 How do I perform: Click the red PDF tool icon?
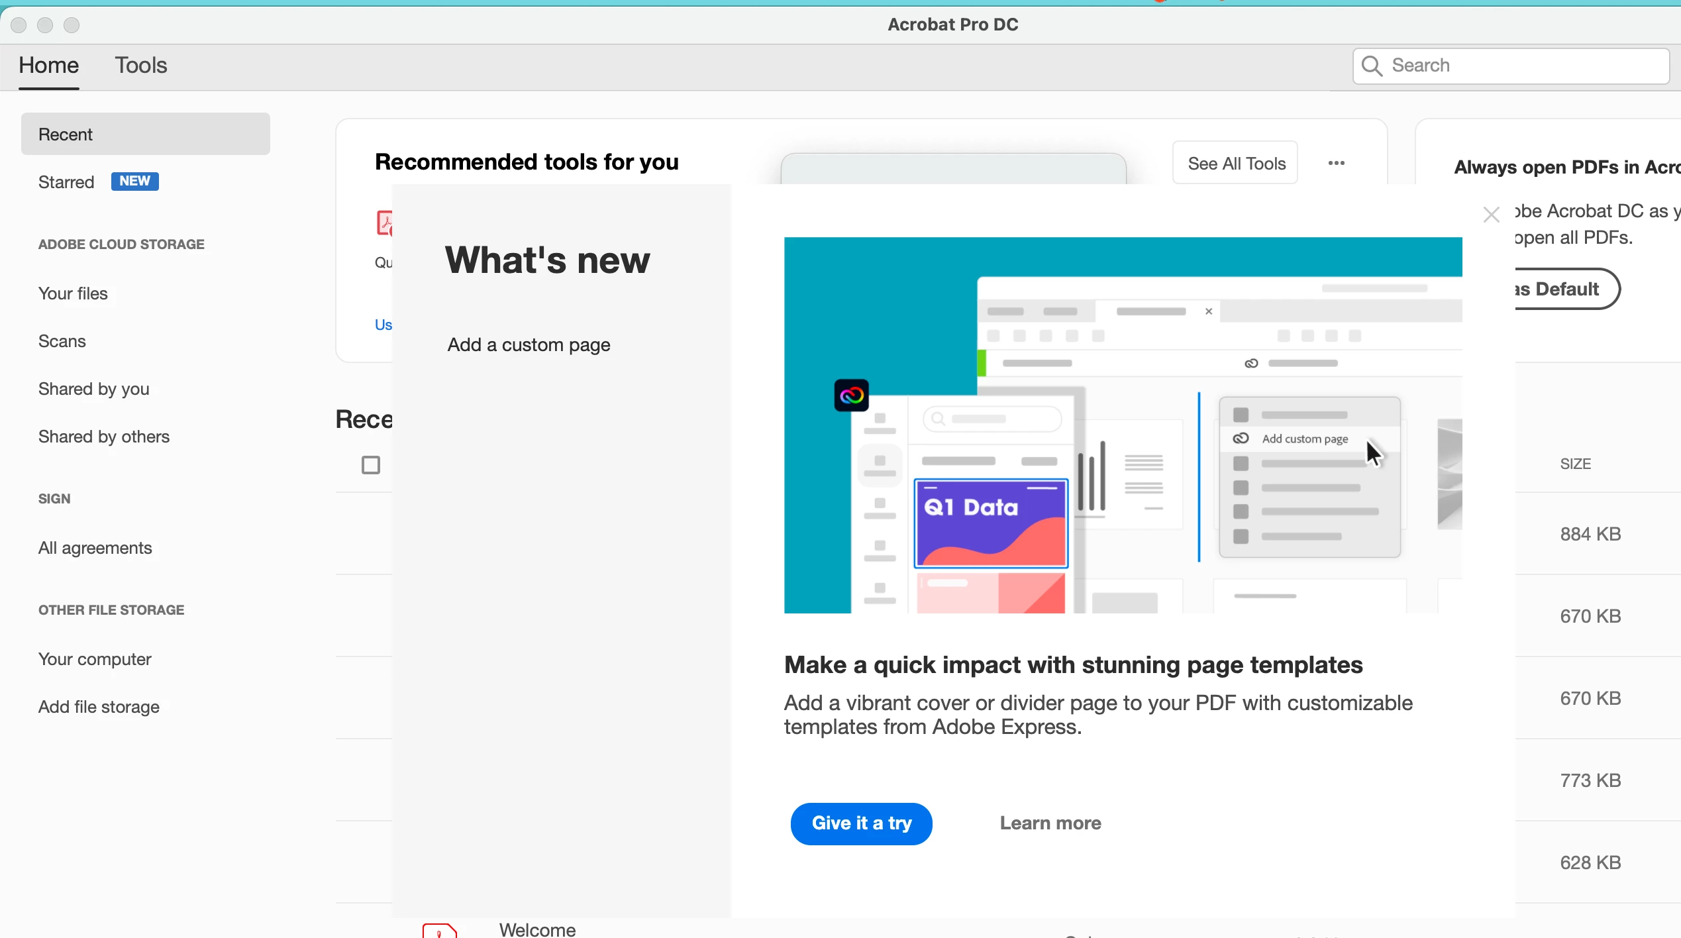click(x=384, y=223)
